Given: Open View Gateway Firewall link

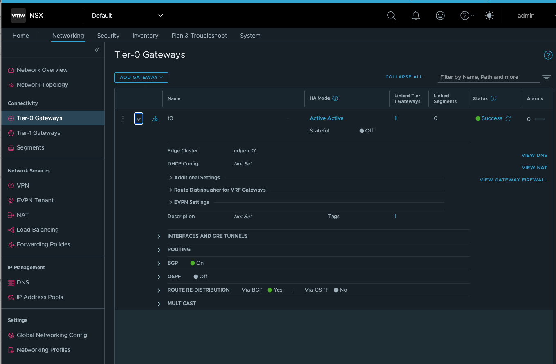Looking at the screenshot, I should (x=513, y=180).
